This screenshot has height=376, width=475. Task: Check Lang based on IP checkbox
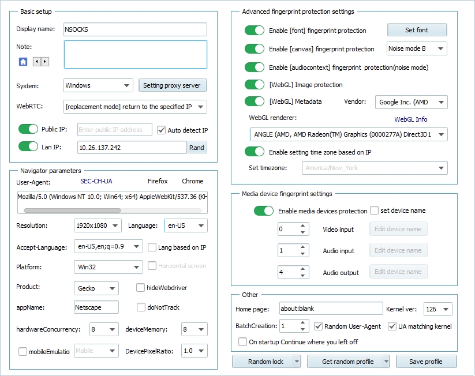tap(152, 247)
